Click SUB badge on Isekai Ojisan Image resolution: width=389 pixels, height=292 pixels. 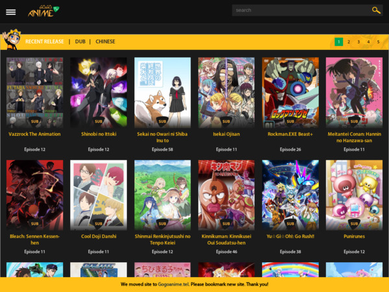point(226,121)
